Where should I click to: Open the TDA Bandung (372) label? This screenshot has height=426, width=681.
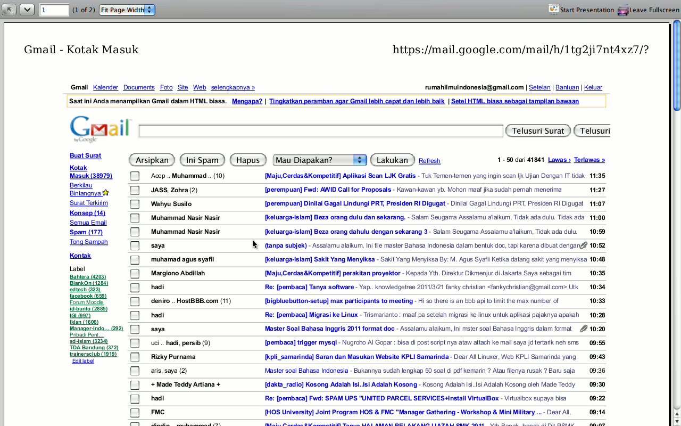pos(94,348)
